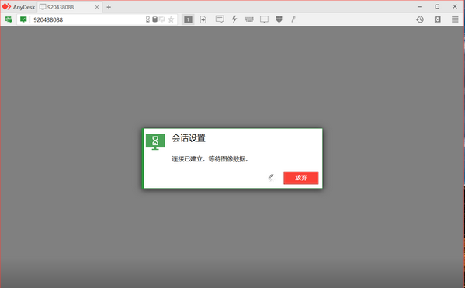Open the session history clock icon
This screenshot has height=288, width=465.
click(x=420, y=19)
